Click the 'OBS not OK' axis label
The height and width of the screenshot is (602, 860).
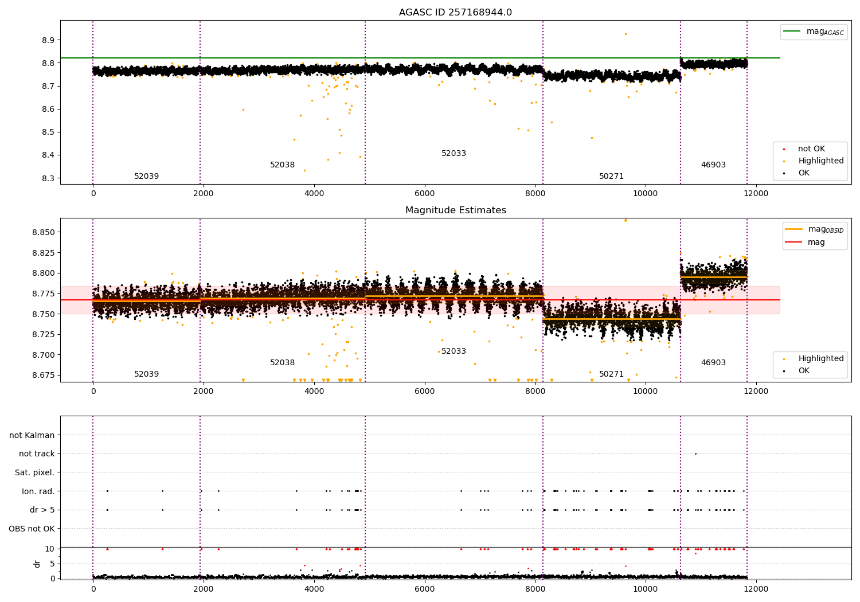(32, 529)
